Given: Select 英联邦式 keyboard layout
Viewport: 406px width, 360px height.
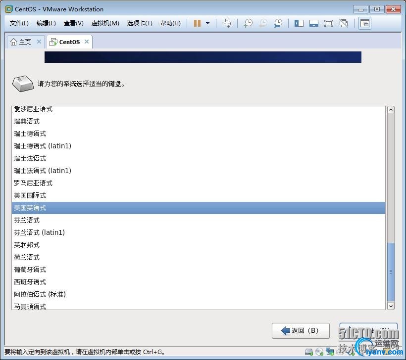Looking at the screenshot, I should [x=199, y=245].
